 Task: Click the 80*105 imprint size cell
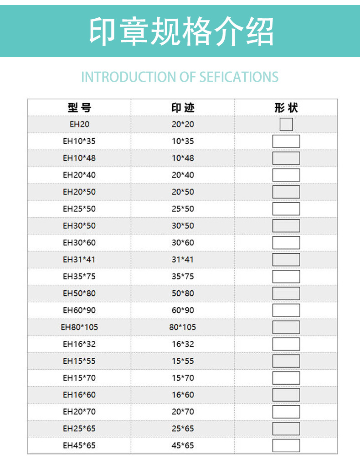[x=183, y=327]
